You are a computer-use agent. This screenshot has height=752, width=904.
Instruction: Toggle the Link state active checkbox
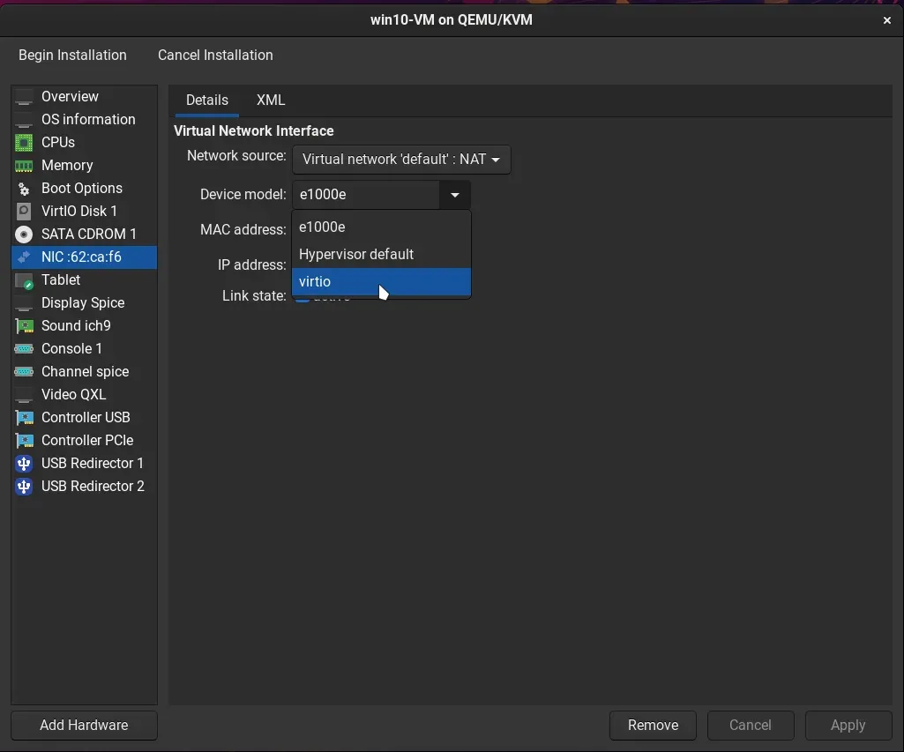point(303,298)
